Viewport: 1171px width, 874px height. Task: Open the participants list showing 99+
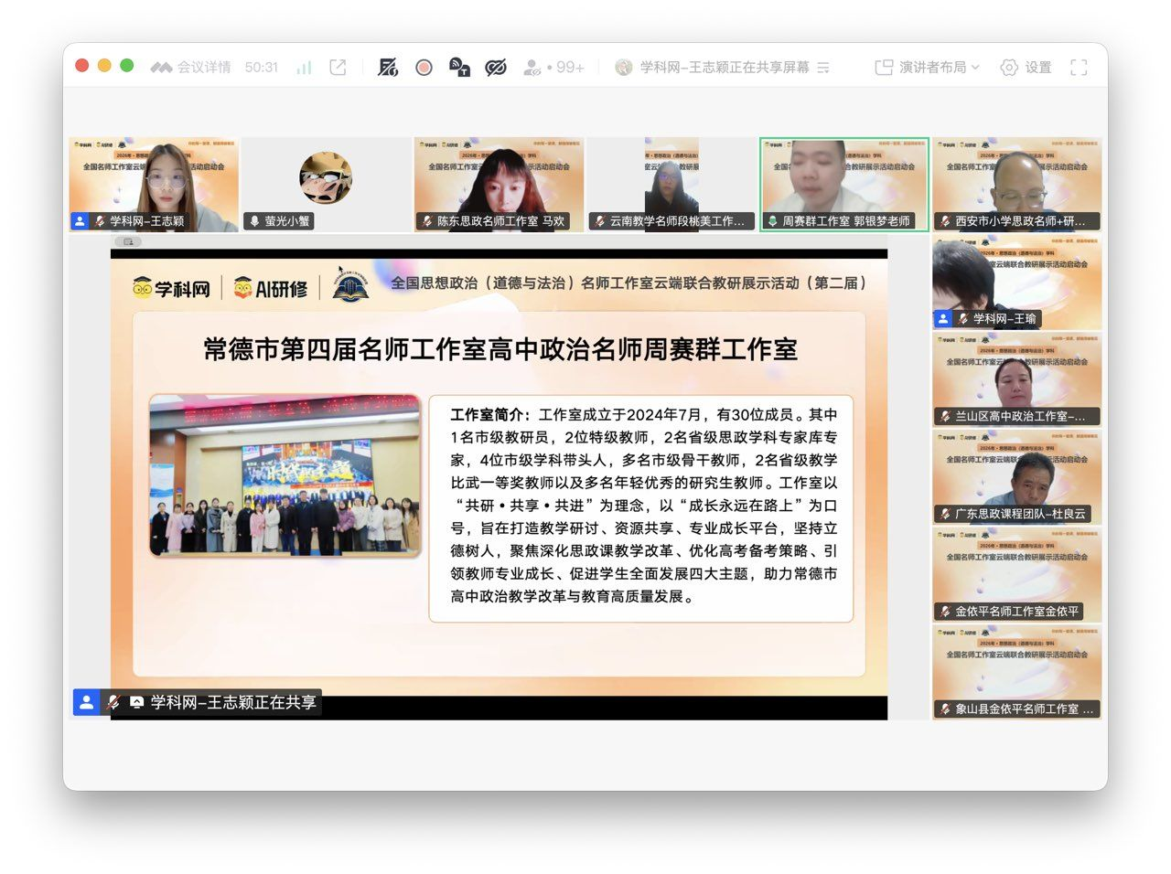tap(553, 68)
